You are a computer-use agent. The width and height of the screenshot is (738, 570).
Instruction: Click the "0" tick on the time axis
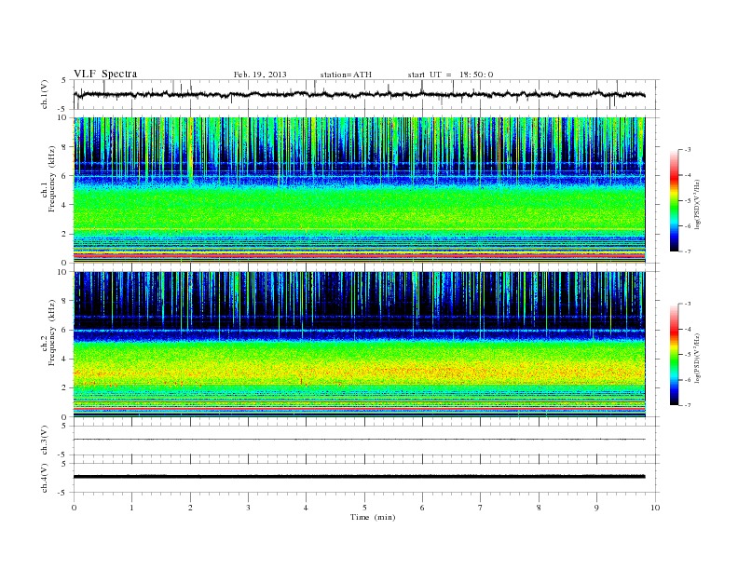(74, 508)
